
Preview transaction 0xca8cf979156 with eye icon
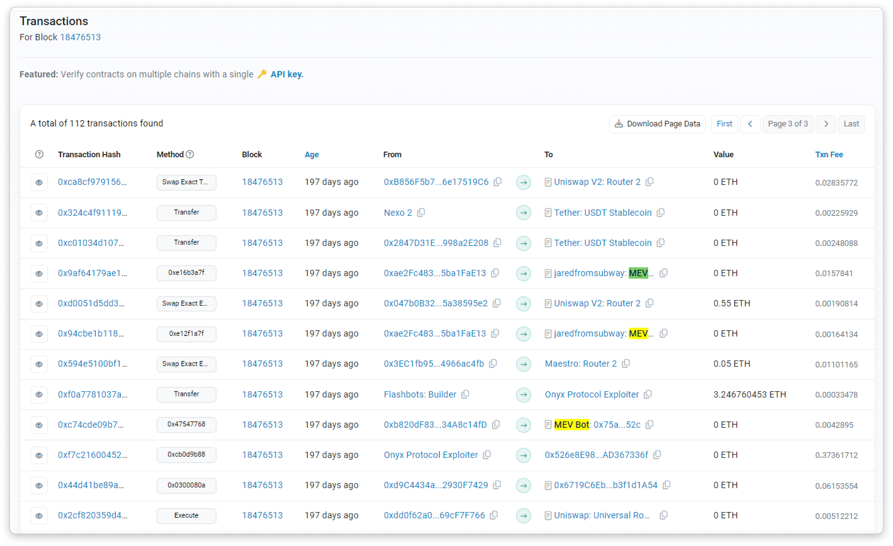[39, 182]
